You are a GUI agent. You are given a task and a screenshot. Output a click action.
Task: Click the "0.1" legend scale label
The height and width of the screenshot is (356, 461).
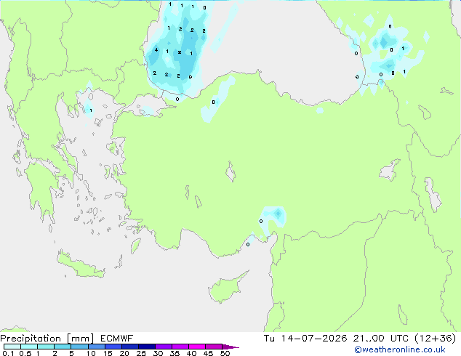point(8,353)
